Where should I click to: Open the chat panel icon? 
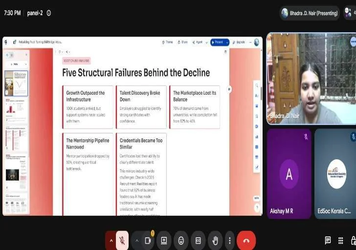click(x=328, y=241)
